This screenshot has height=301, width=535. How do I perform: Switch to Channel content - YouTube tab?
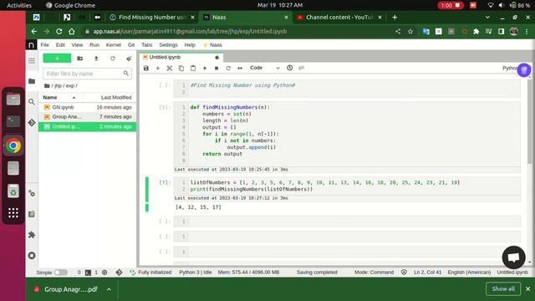point(339,18)
